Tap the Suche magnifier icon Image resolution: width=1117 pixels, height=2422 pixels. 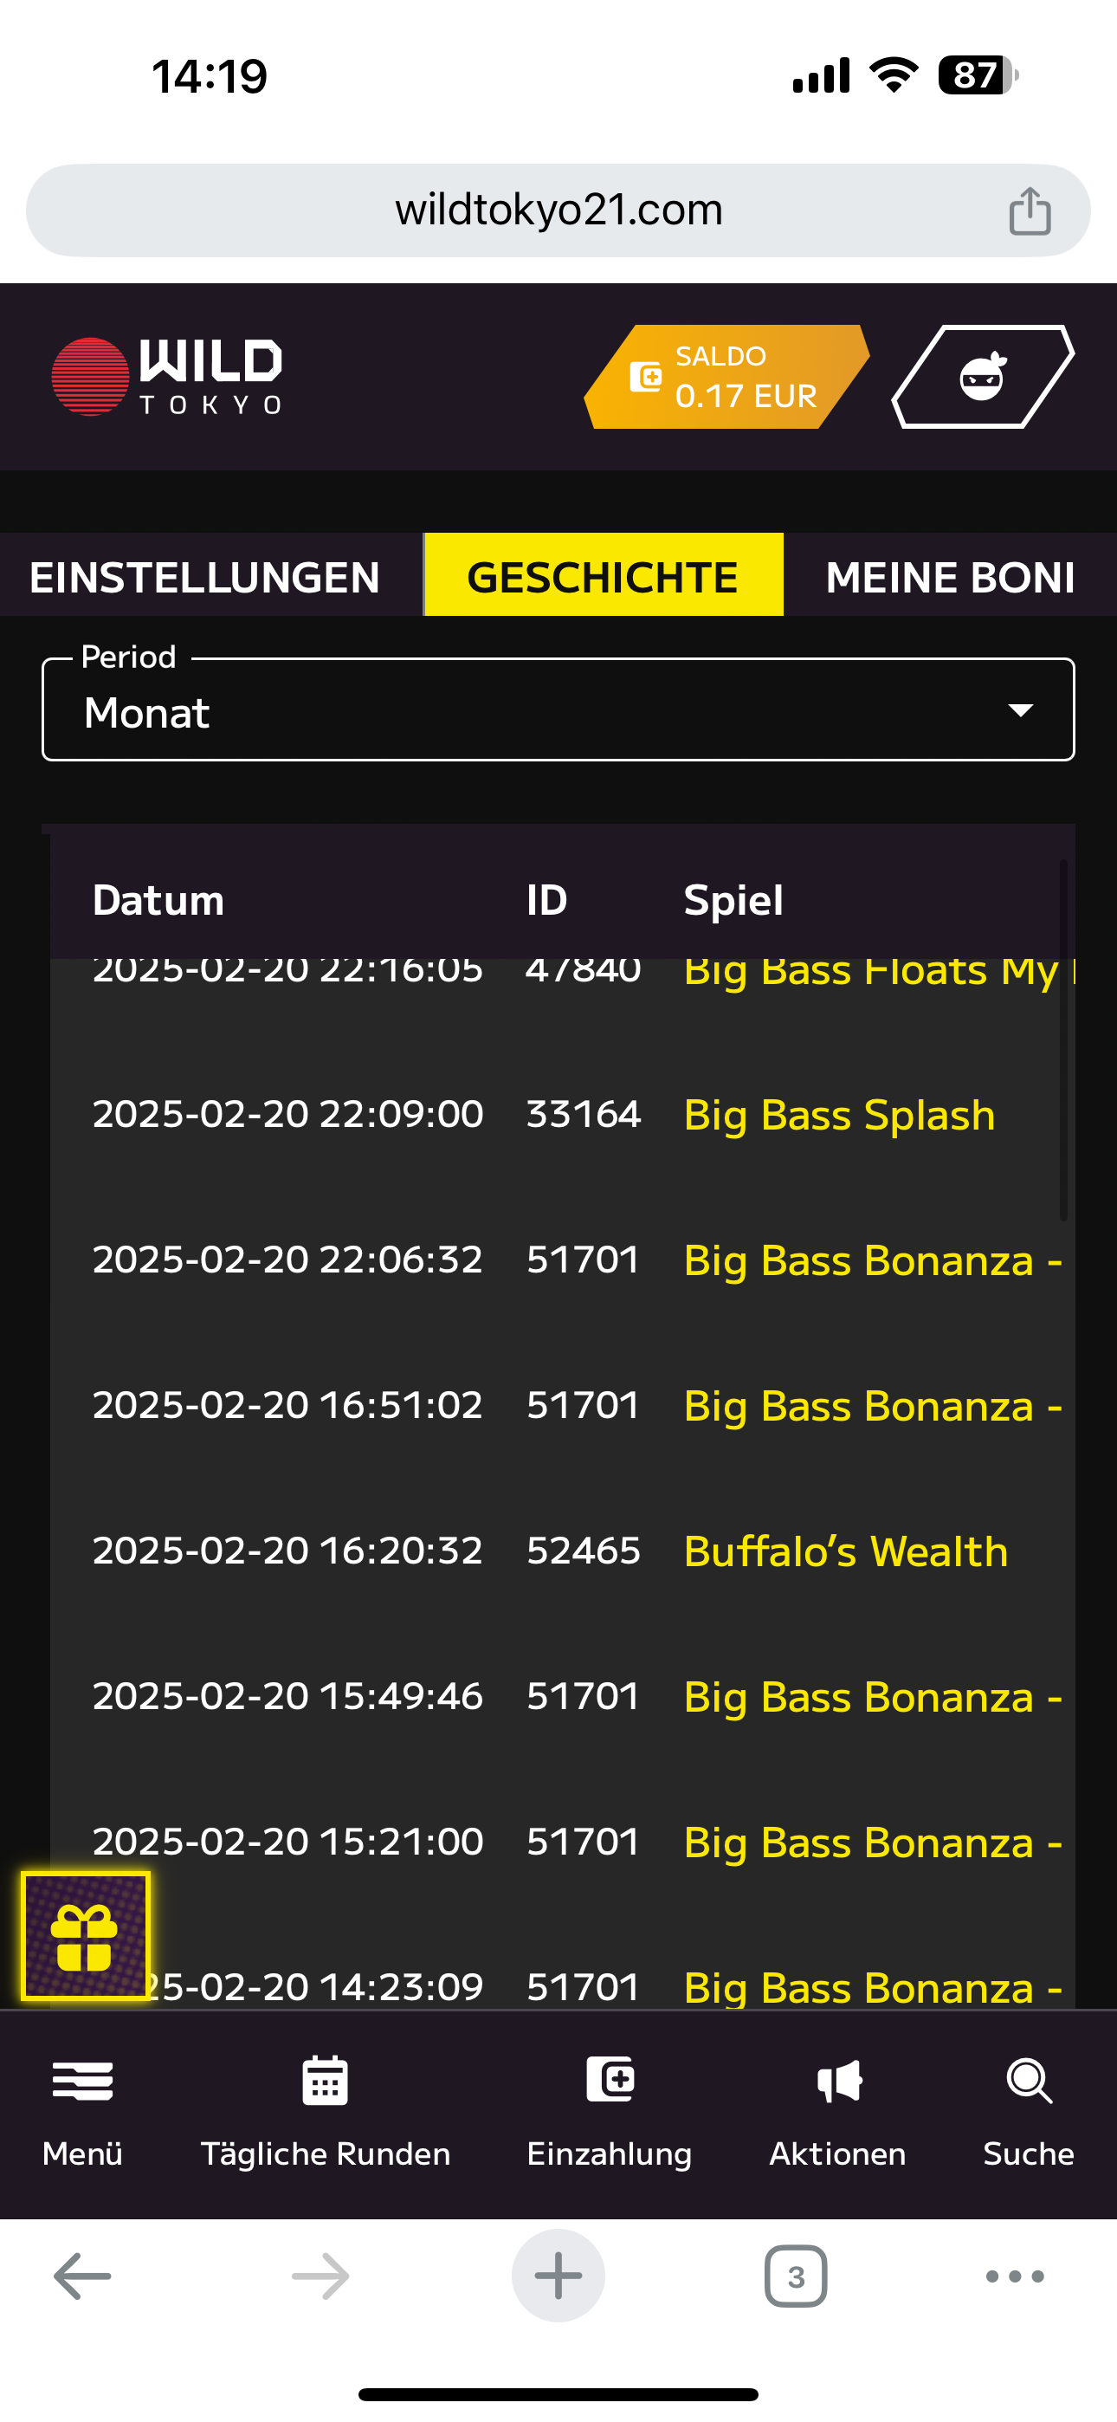tap(1029, 2081)
